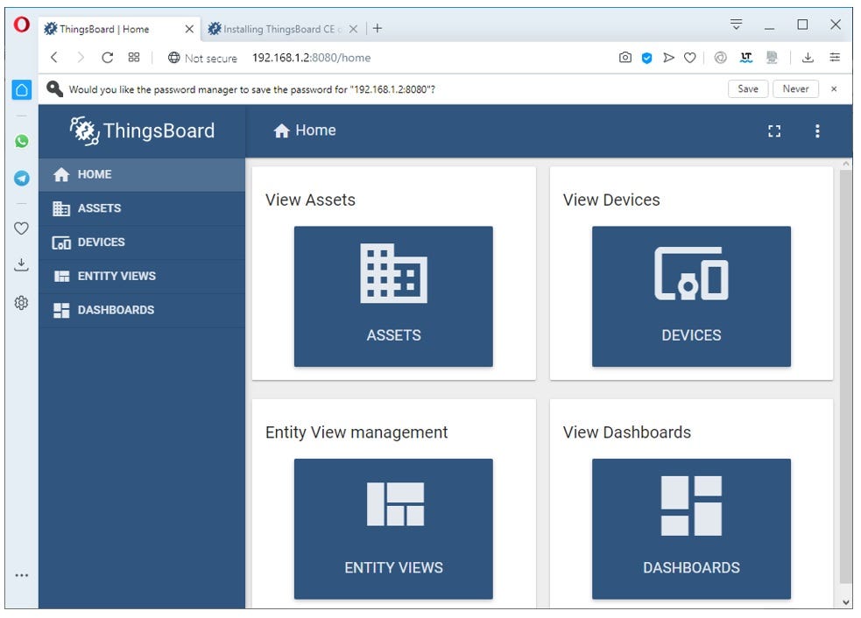Click the send to flow arrow icon
The height and width of the screenshot is (618, 861).
668,57
